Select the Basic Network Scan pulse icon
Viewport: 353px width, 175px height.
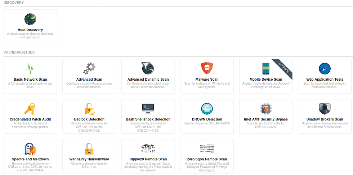[30, 68]
